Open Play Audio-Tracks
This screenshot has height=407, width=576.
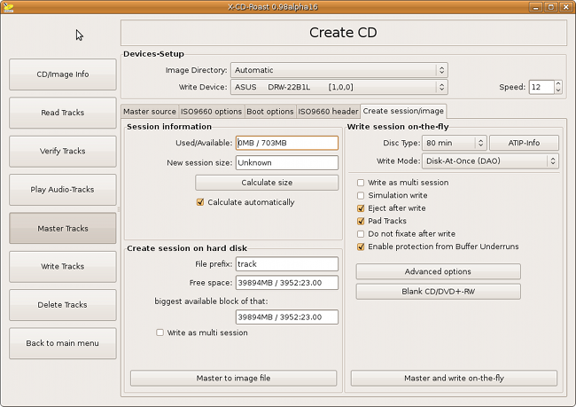(x=62, y=190)
